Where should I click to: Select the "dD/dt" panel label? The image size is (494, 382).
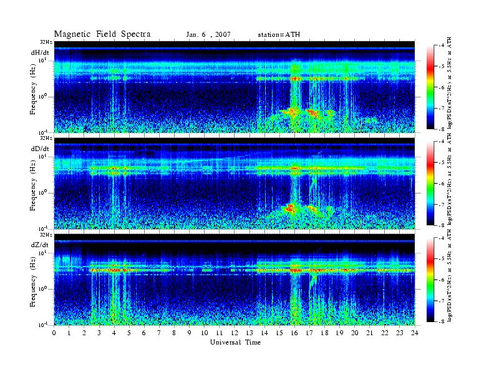pos(40,149)
